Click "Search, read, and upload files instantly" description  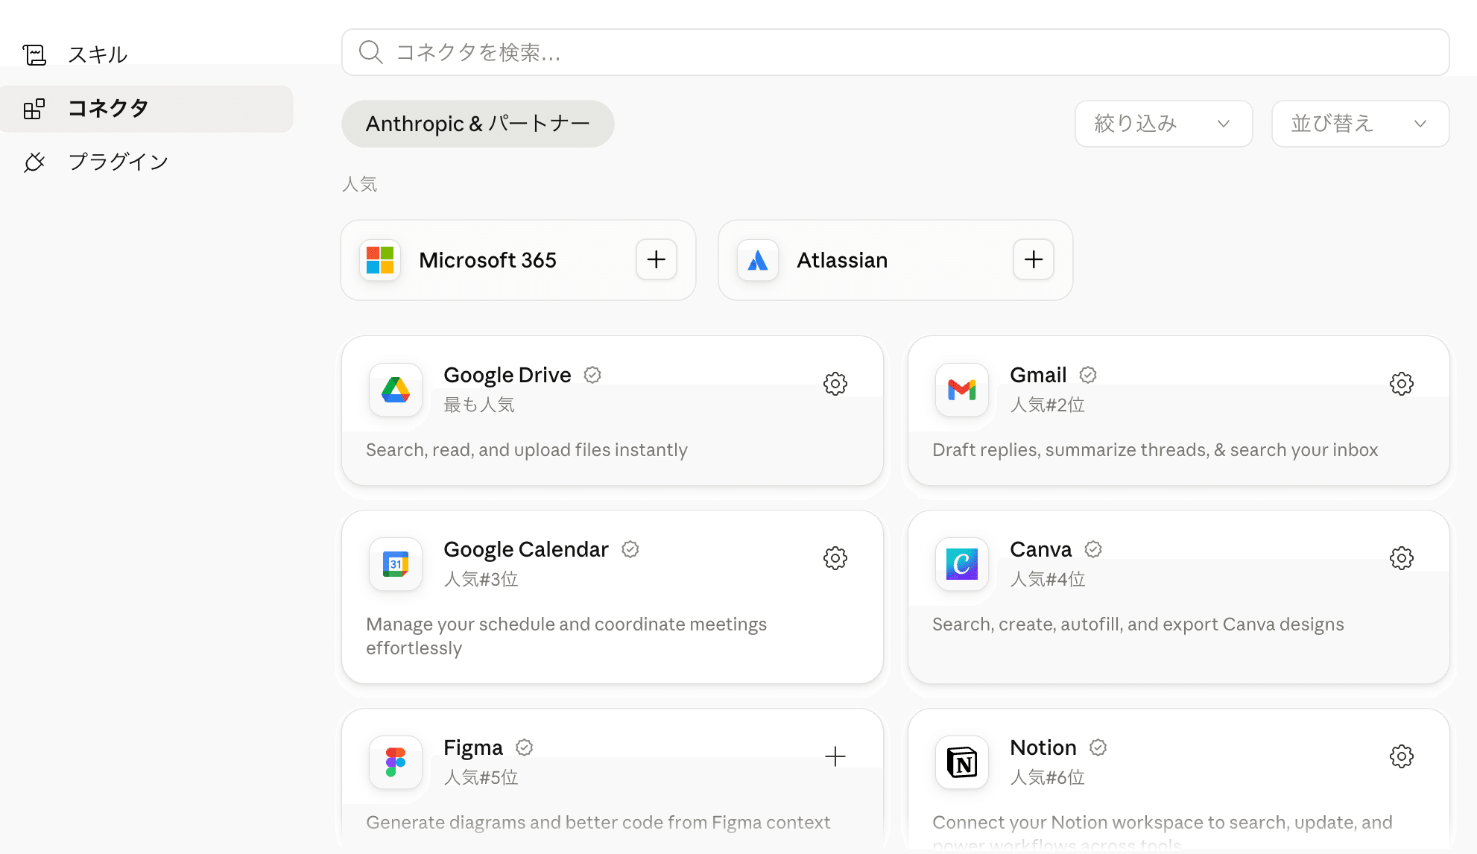(x=527, y=450)
